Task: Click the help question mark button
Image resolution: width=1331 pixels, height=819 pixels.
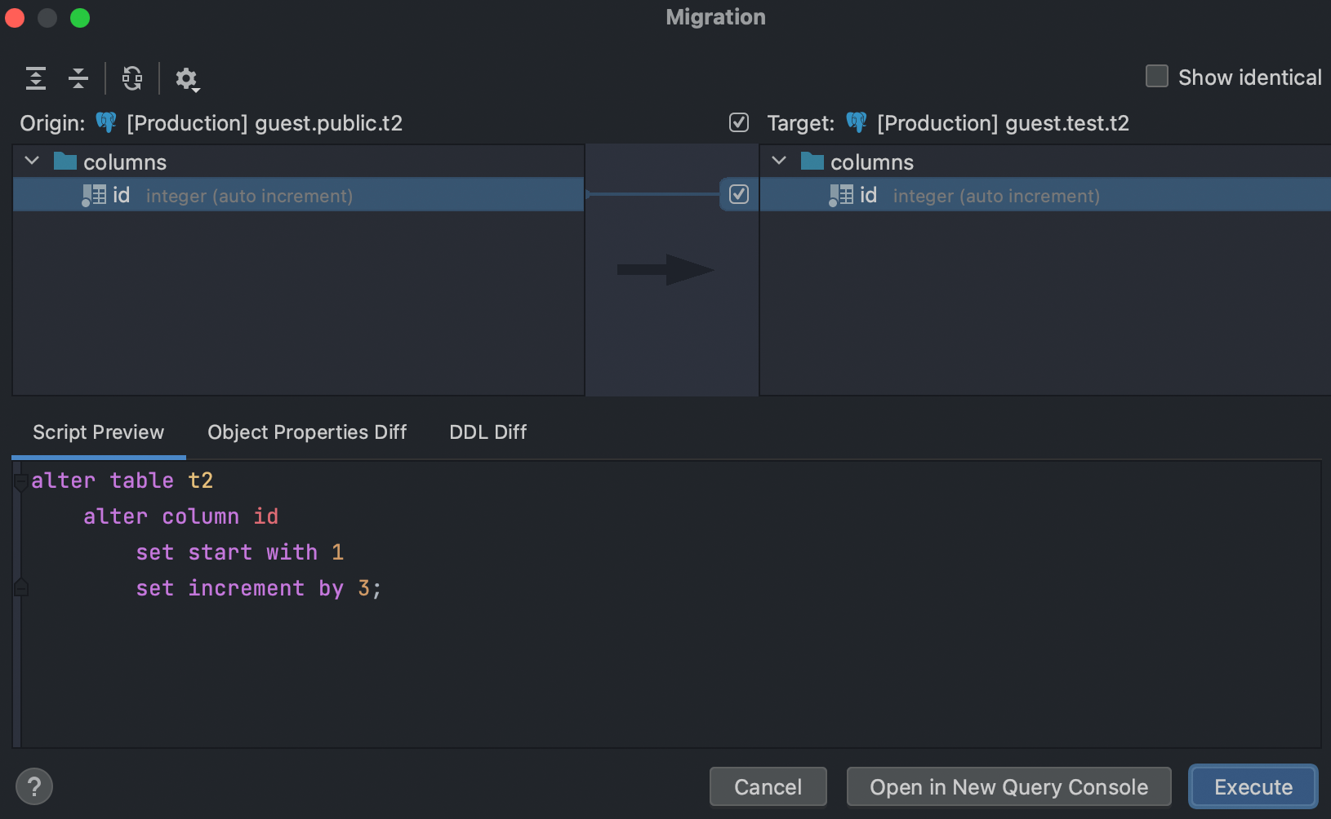Action: [x=34, y=786]
